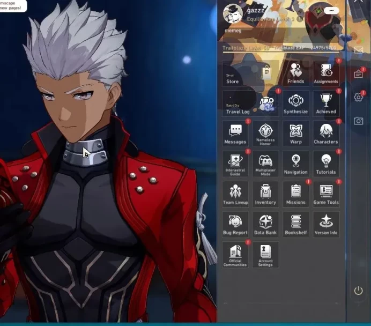The height and width of the screenshot is (326, 371).
Task: Open the Friends menu
Action: coord(296,73)
